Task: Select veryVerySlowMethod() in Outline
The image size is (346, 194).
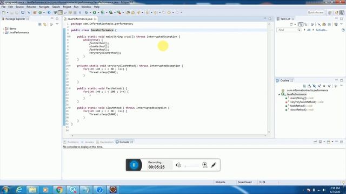Action: pyautogui.click(x=303, y=102)
